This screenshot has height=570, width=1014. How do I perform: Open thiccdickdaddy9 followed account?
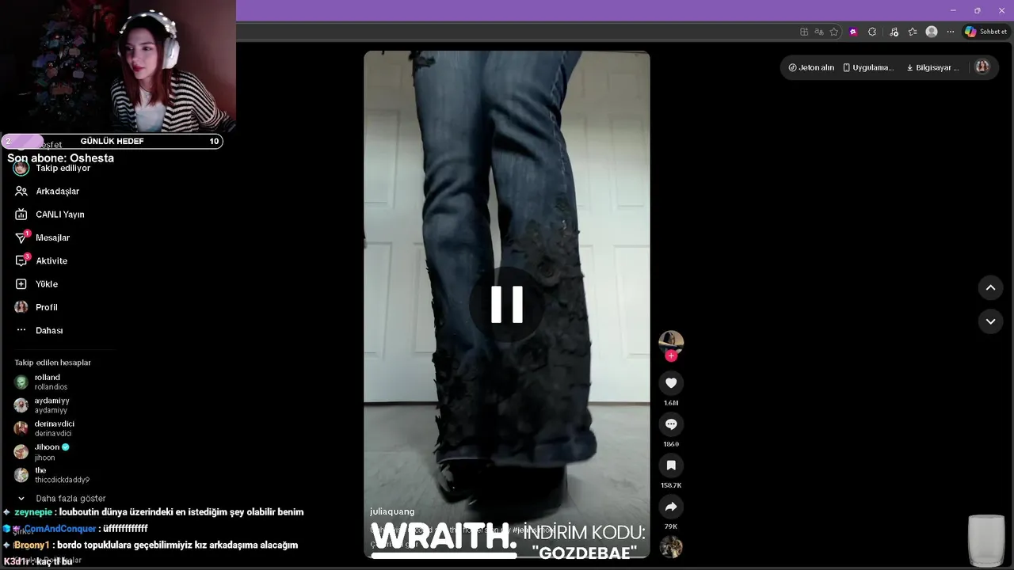coord(62,475)
